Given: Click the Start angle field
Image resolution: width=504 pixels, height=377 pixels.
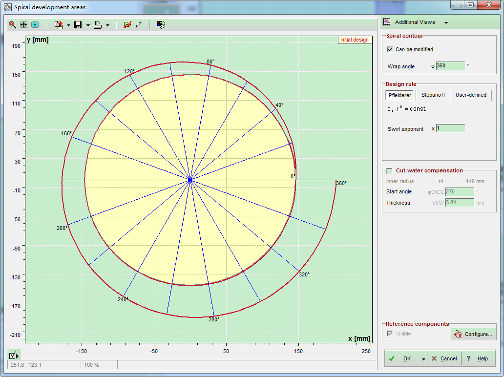Looking at the screenshot, I should click(x=460, y=191).
